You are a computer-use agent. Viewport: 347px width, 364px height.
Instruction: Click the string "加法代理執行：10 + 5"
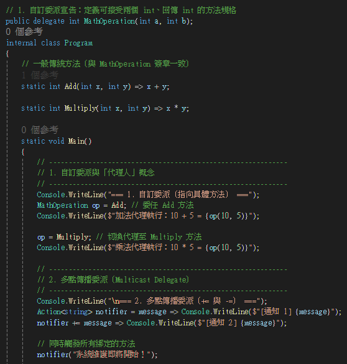[154, 216]
